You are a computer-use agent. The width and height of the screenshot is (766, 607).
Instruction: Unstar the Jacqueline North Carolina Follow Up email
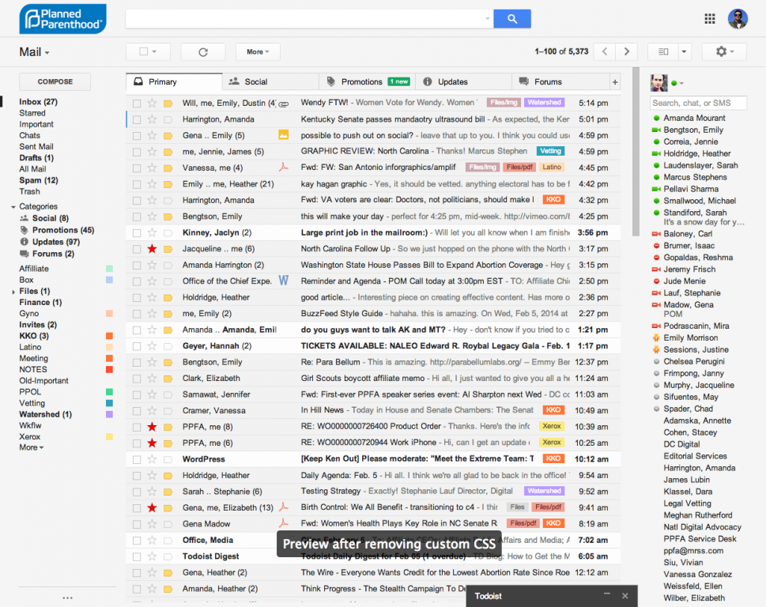pos(152,248)
